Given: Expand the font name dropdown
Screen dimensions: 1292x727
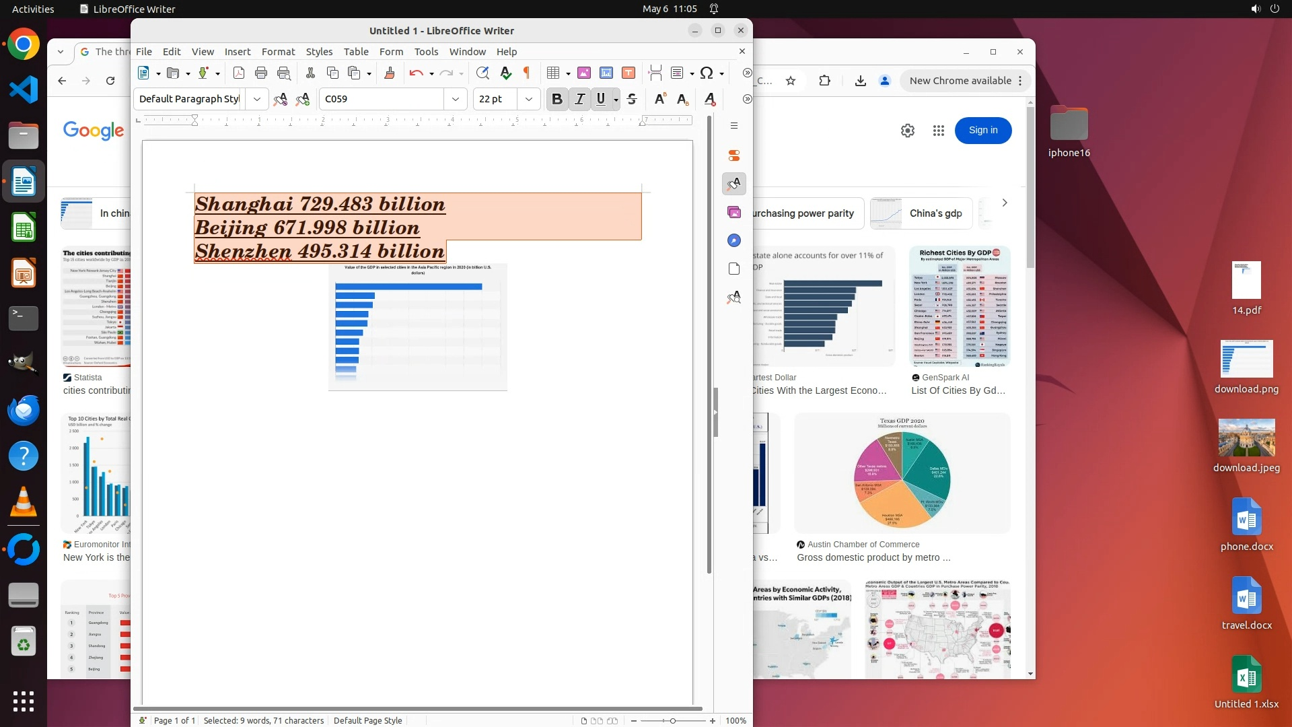Looking at the screenshot, I should (x=456, y=99).
